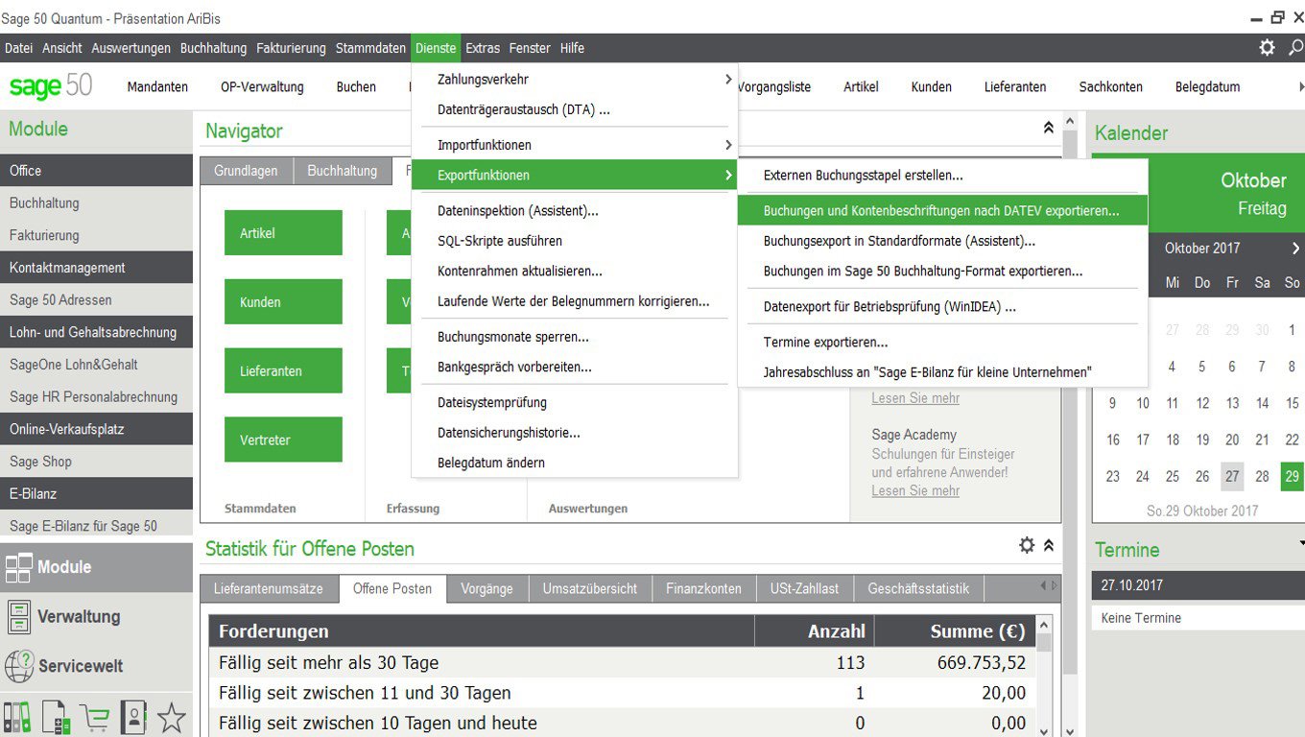Click the green Lieferanten button in Navigator

click(283, 371)
